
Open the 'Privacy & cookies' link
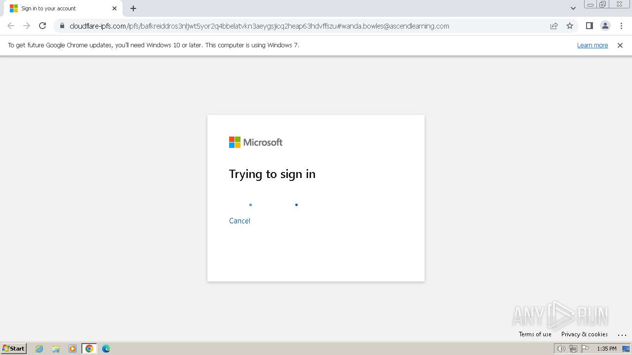[585, 334]
